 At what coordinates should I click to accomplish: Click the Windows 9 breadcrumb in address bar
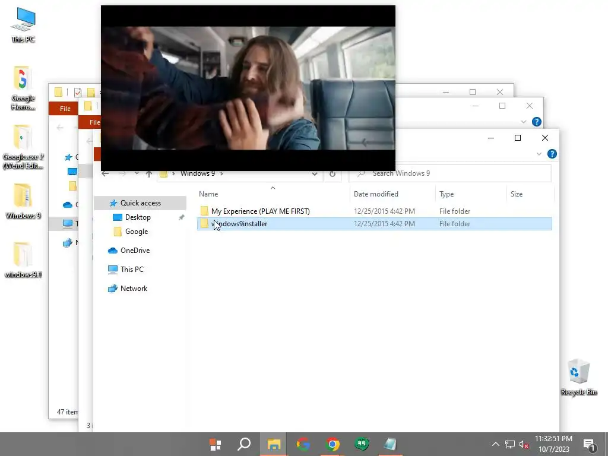point(198,173)
